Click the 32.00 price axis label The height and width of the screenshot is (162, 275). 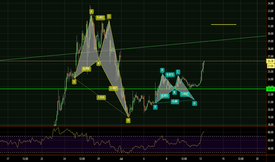point(271,19)
